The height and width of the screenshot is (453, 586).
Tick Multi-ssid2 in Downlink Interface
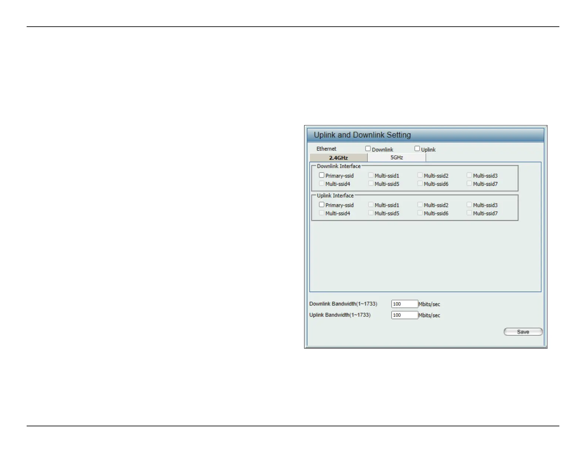(420, 175)
